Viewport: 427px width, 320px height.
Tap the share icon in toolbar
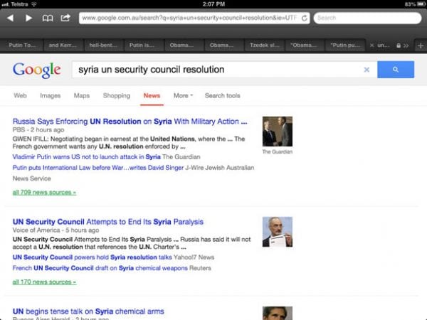click(x=65, y=18)
